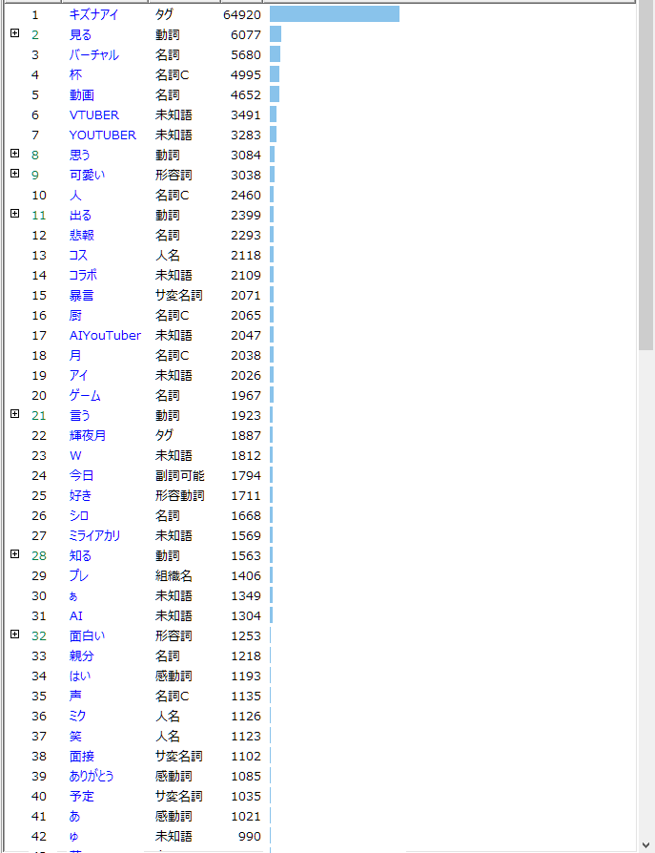
Task: Select the word 親分
Action: point(82,656)
